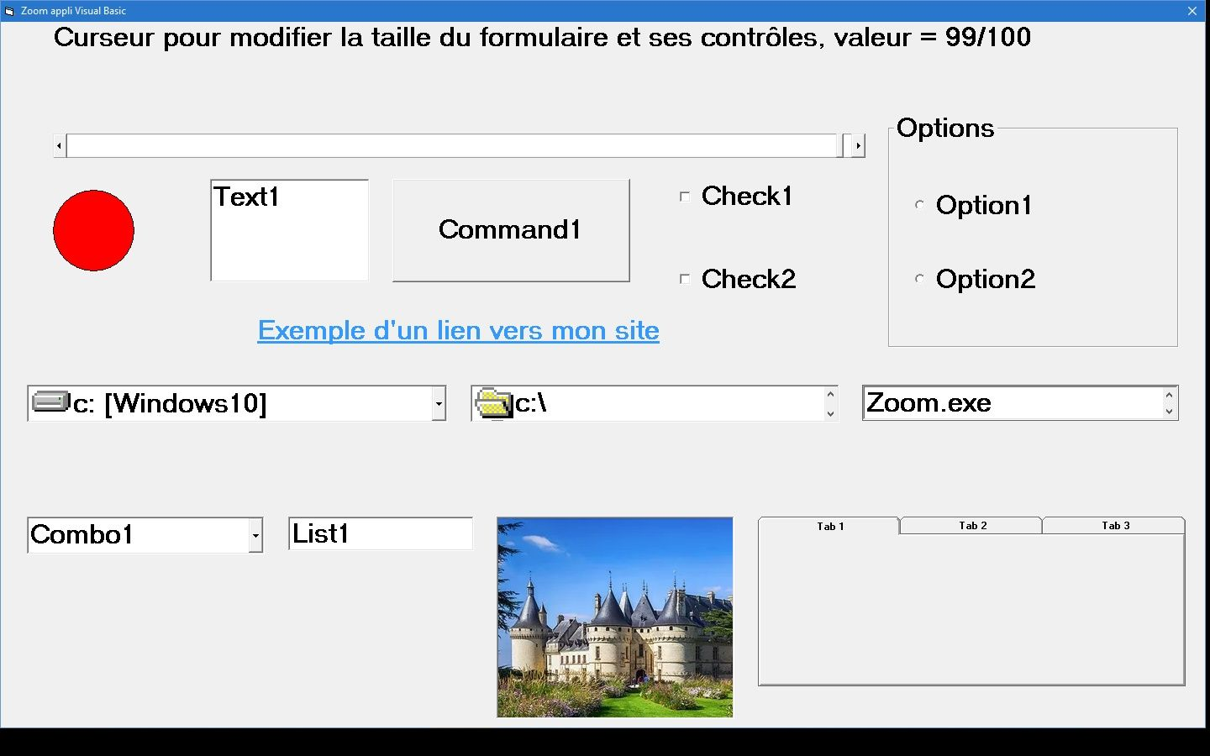Viewport: 1210px width, 756px height.
Task: Switch to Tab 2
Action: click(x=972, y=526)
